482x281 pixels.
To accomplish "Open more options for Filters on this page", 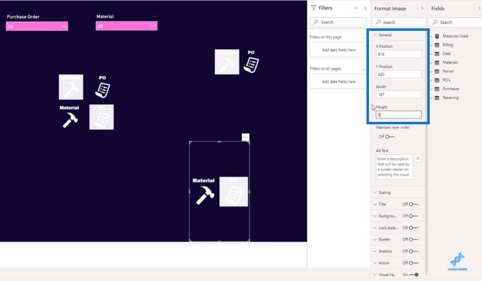I will pos(364,37).
